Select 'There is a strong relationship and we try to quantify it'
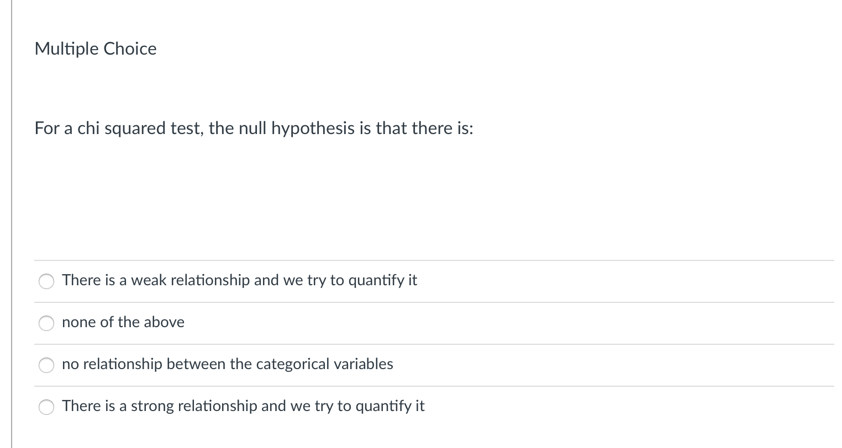This screenshot has height=448, width=842. 46,407
